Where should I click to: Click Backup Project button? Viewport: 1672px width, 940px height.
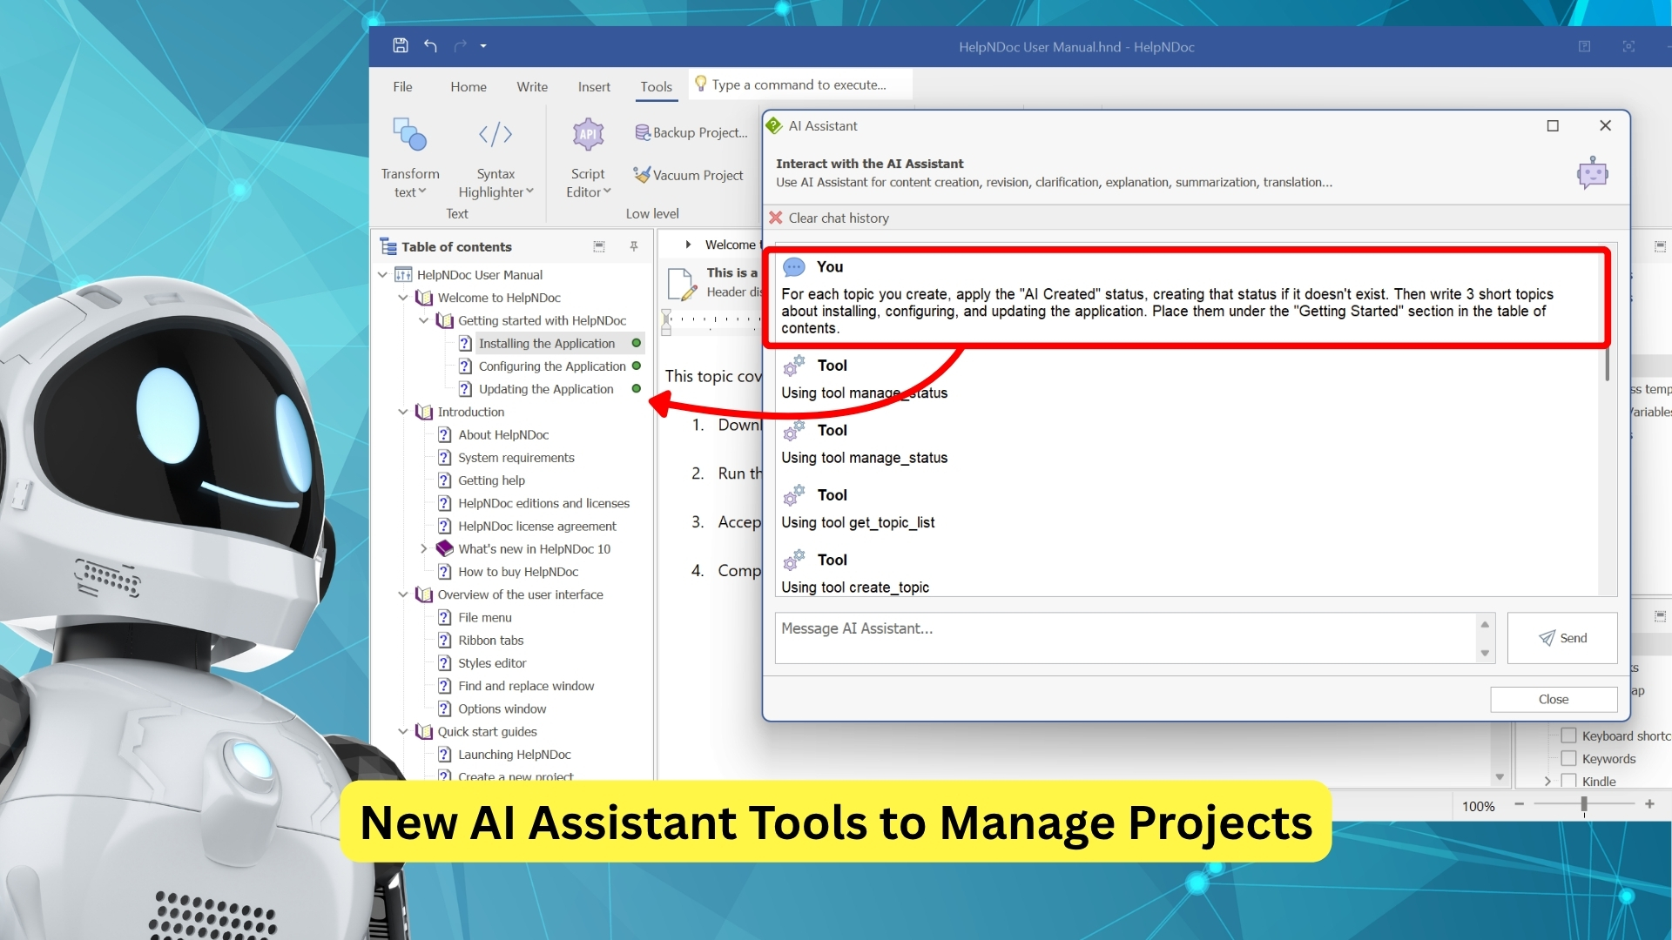[691, 132]
